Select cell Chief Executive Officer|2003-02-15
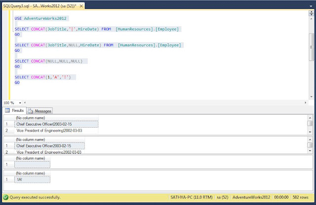 tap(56, 124)
